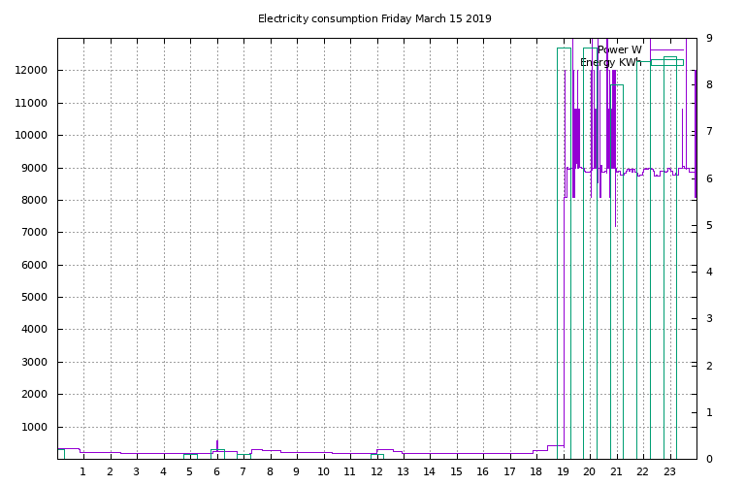Click the green energy bar between hours 5 and 6
The width and height of the screenshot is (745, 485).
coord(190,457)
